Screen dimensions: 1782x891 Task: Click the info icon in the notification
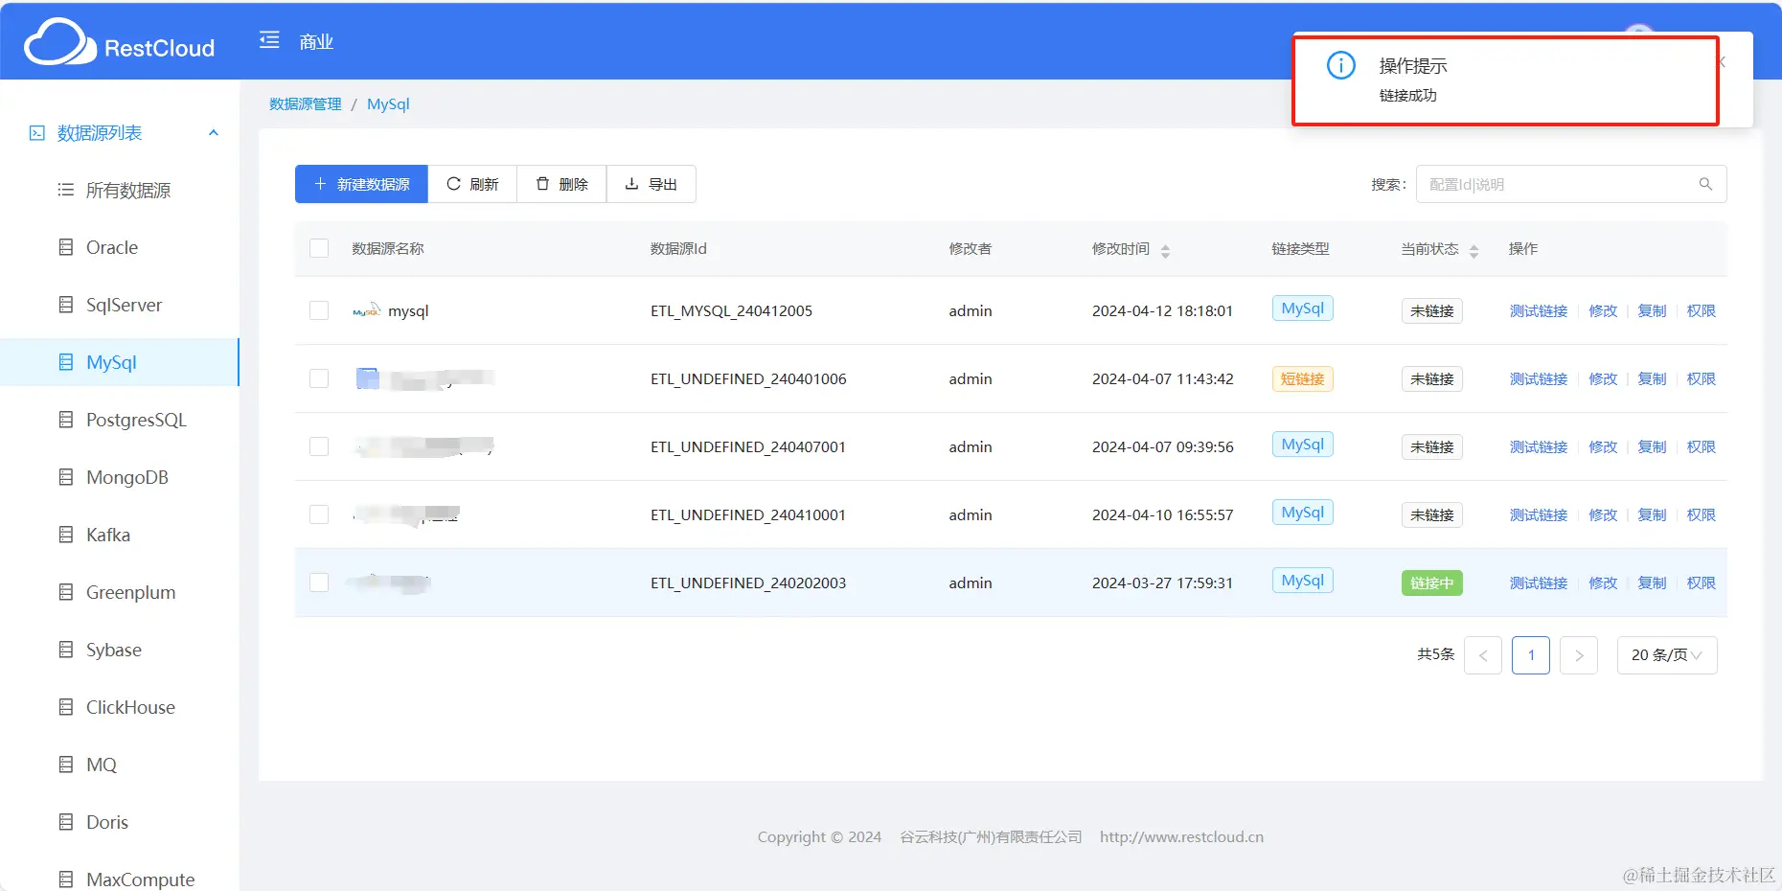tap(1340, 65)
